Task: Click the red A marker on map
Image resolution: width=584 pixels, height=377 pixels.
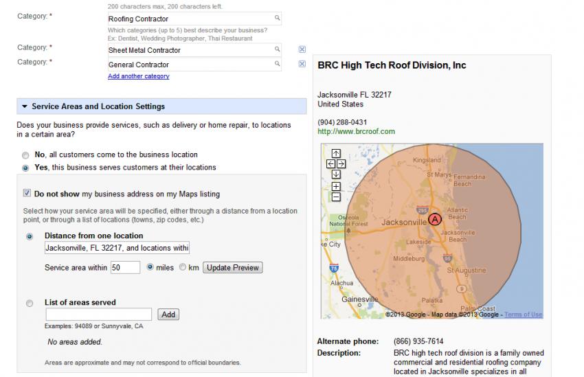Action: pyautogui.click(x=435, y=219)
